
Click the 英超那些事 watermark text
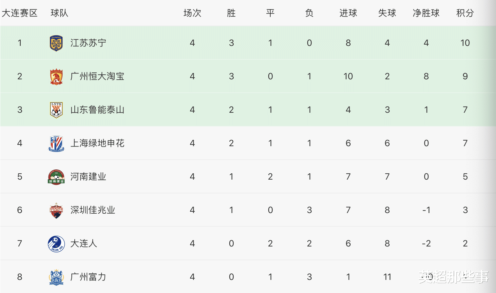coord(454,277)
